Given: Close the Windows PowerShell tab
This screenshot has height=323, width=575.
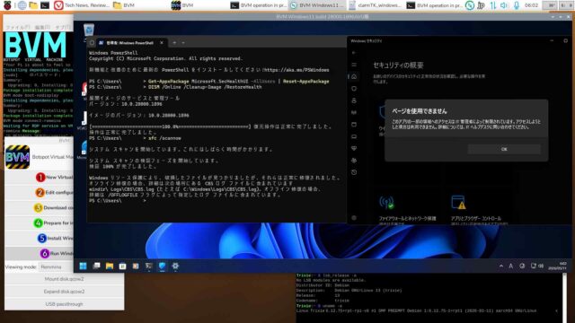Looking at the screenshot, I should pyautogui.click(x=162, y=43).
